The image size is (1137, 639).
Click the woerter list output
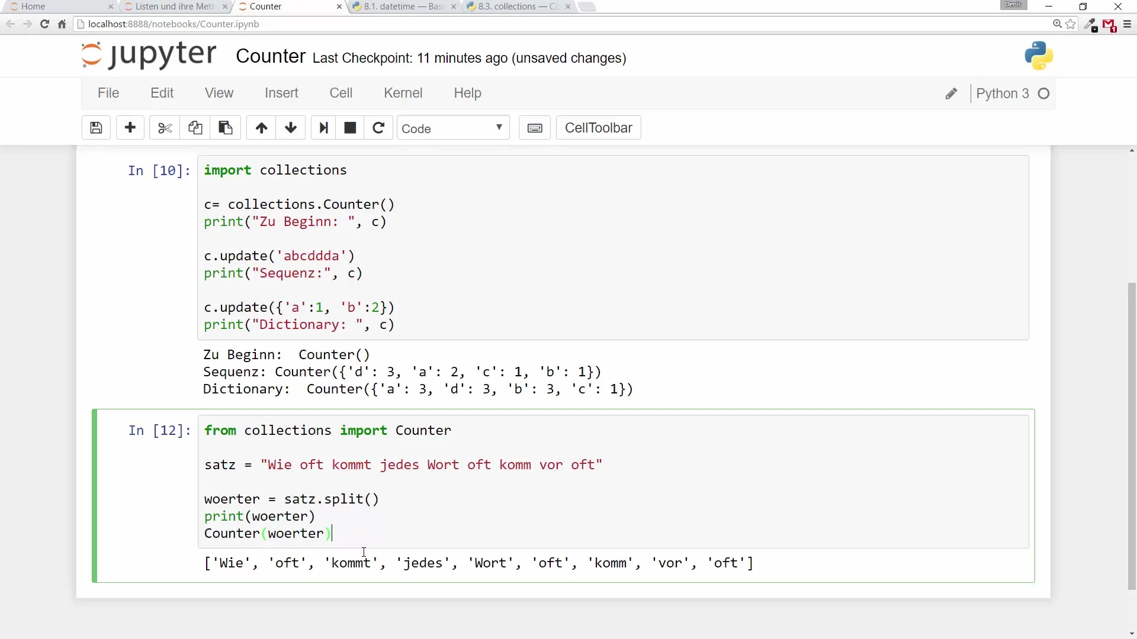click(x=478, y=563)
